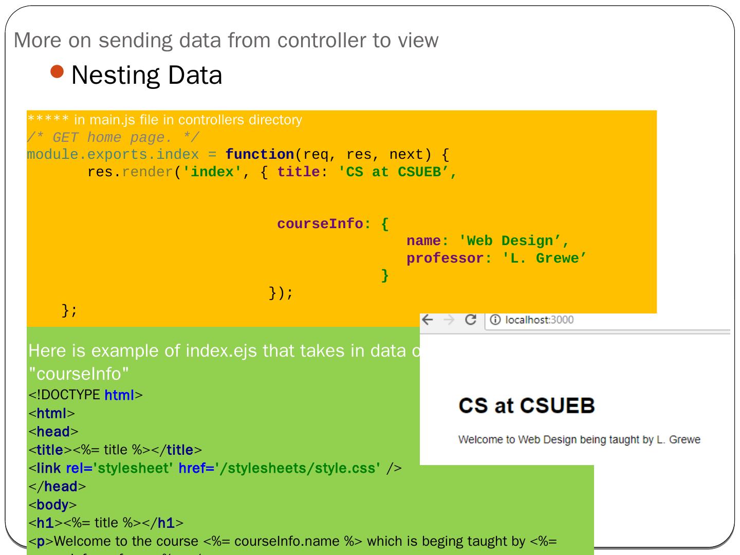This screenshot has width=740, height=555.
Task: Click the name: 'Web Design' line
Action: click(488, 241)
